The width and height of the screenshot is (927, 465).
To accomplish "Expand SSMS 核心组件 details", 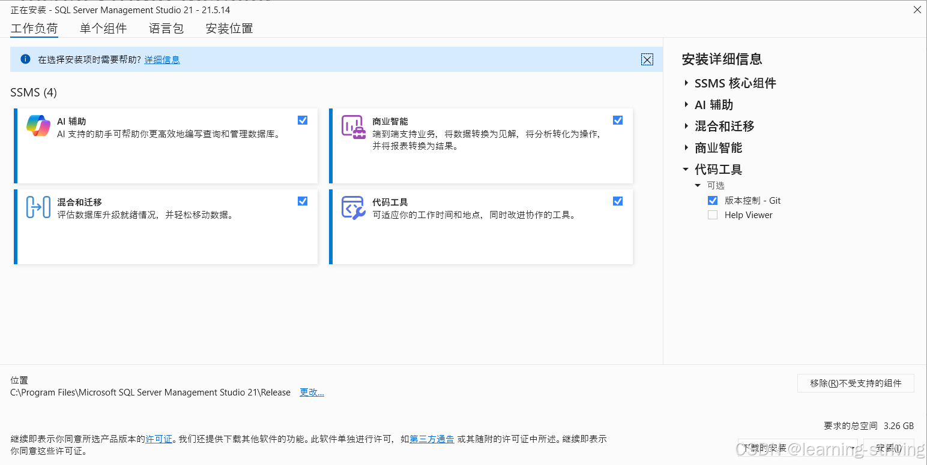I will pos(686,83).
